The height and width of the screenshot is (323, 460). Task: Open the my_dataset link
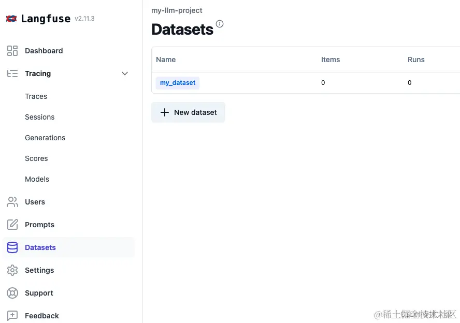pos(178,83)
